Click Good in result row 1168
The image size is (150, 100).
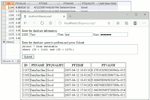[55, 75]
